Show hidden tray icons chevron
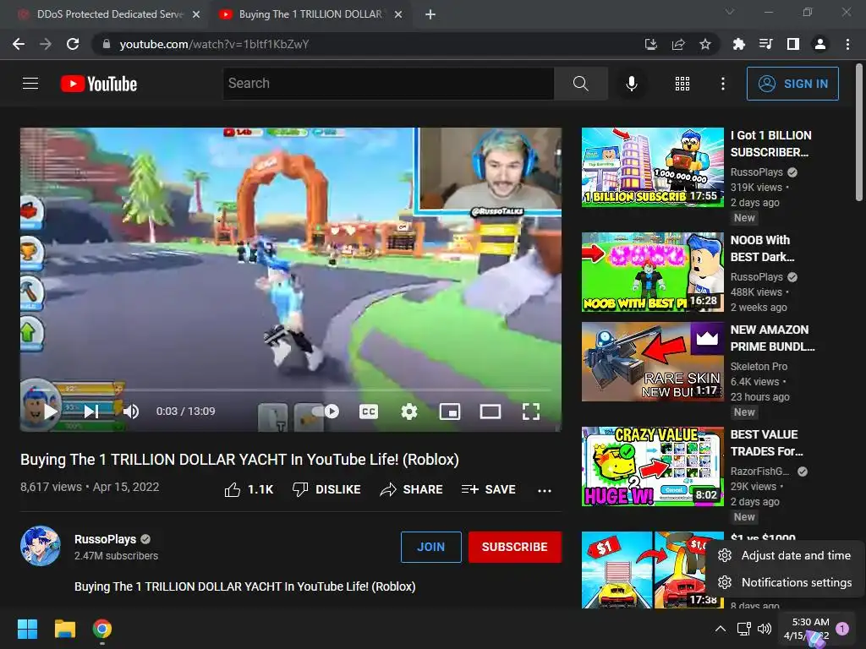 [721, 628]
